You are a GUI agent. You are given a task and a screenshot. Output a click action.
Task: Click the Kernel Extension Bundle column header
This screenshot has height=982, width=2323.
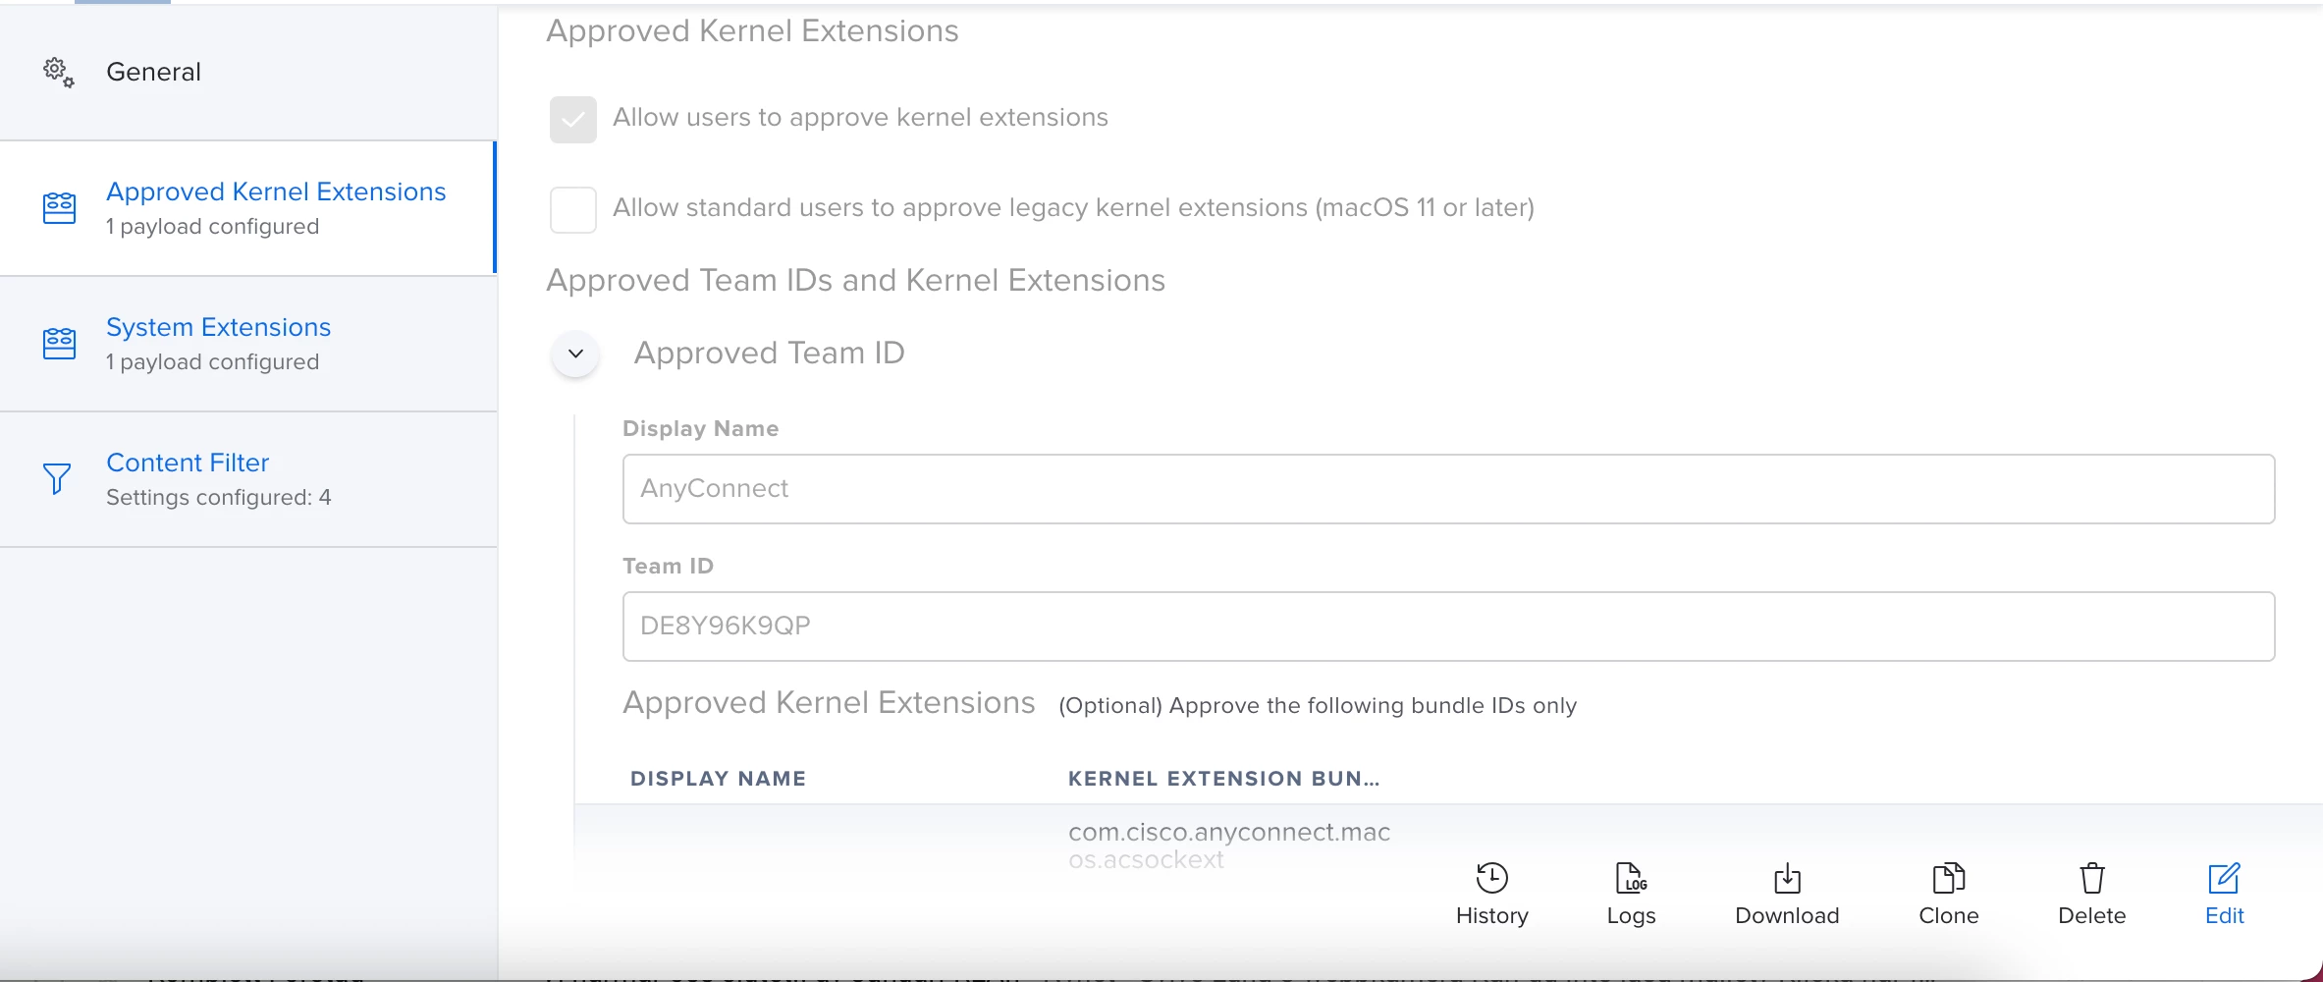[x=1223, y=779]
